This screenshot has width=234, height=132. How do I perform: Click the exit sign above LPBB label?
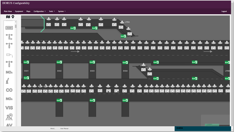coord(227,62)
